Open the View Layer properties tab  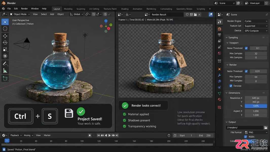[219, 41]
